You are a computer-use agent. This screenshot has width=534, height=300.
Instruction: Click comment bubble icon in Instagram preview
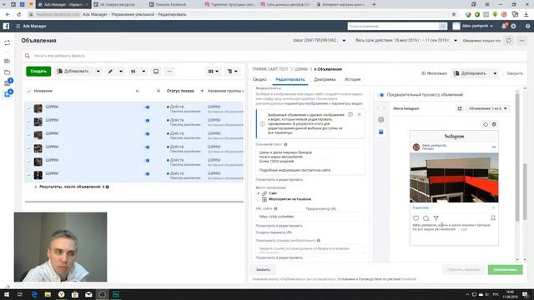[x=426, y=218]
